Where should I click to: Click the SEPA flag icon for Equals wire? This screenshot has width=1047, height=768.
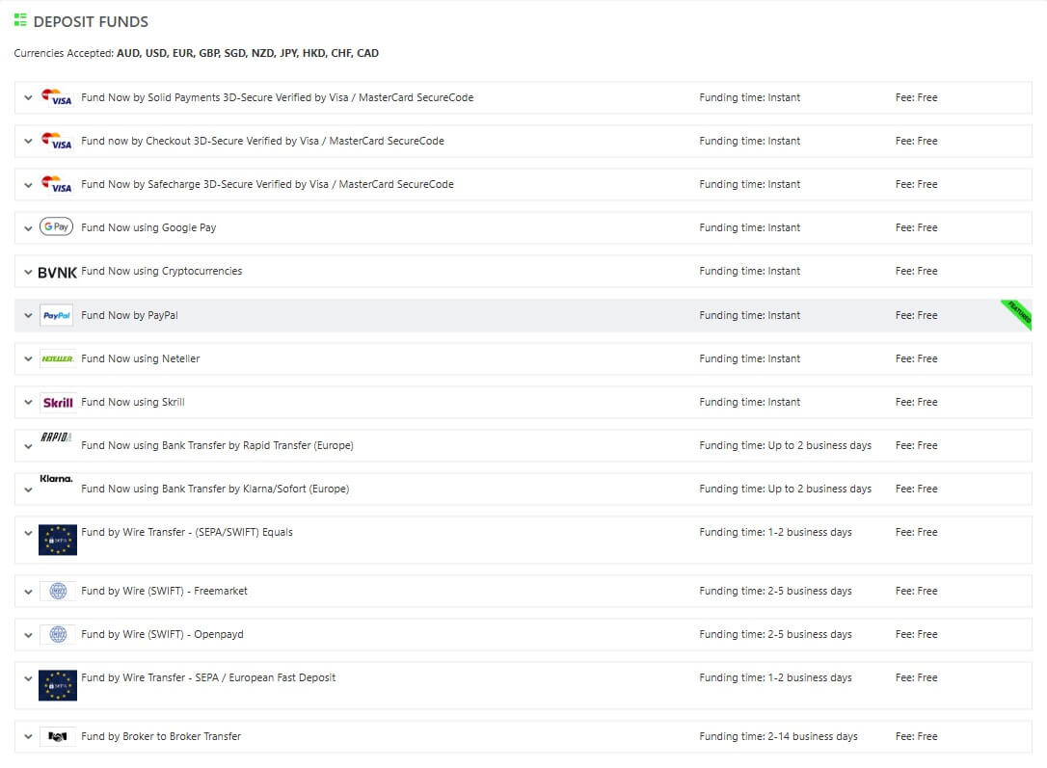(57, 540)
